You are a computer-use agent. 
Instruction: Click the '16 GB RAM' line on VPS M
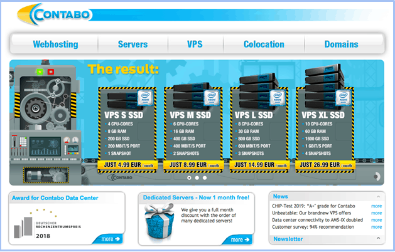[183, 131]
